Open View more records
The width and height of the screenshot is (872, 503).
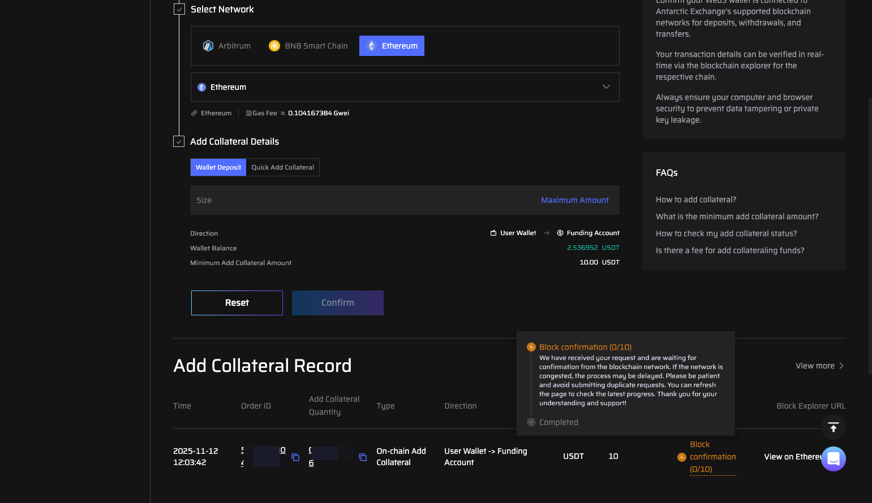[x=819, y=366]
